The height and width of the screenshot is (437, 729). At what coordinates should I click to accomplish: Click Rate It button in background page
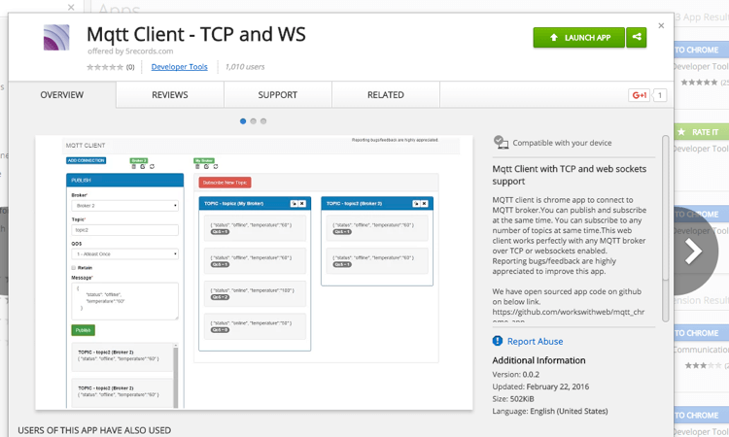click(702, 132)
